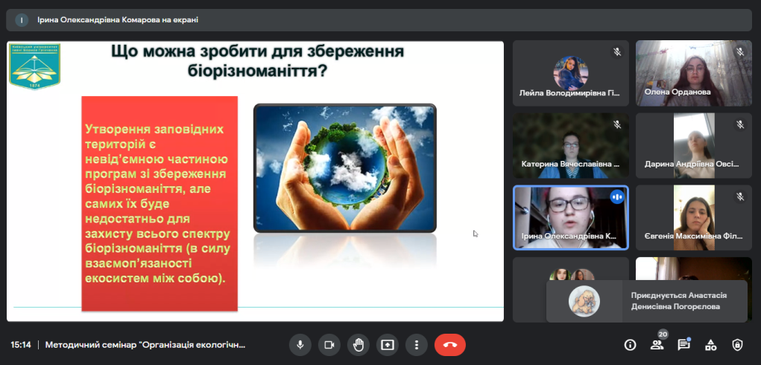Click grouped avatars tile of remaining participants
The height and width of the screenshot is (365, 761).
point(571,289)
